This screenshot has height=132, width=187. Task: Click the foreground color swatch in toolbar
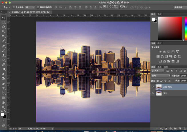(2, 115)
